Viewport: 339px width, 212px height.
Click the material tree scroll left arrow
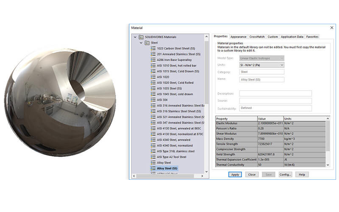point(134,176)
